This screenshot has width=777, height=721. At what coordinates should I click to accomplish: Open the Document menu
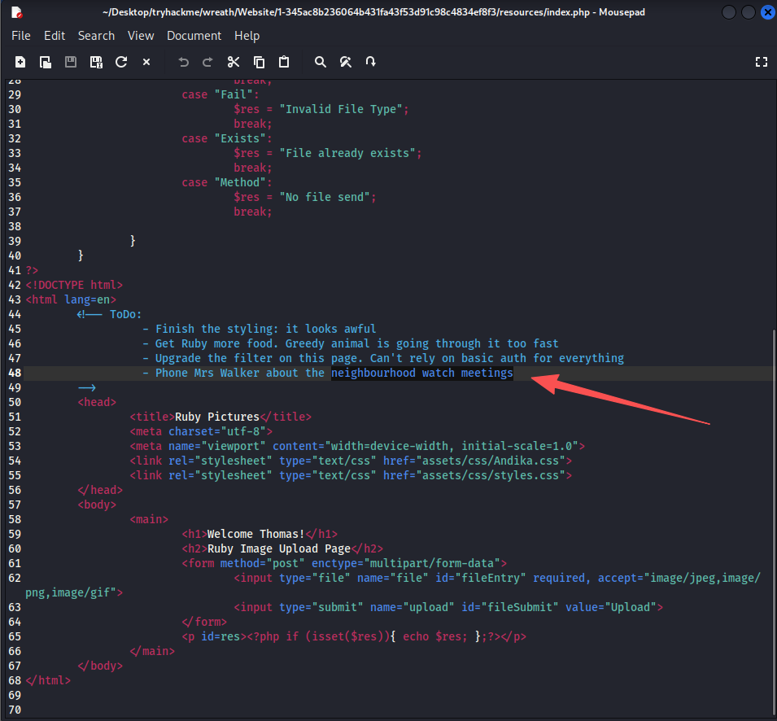coord(194,36)
